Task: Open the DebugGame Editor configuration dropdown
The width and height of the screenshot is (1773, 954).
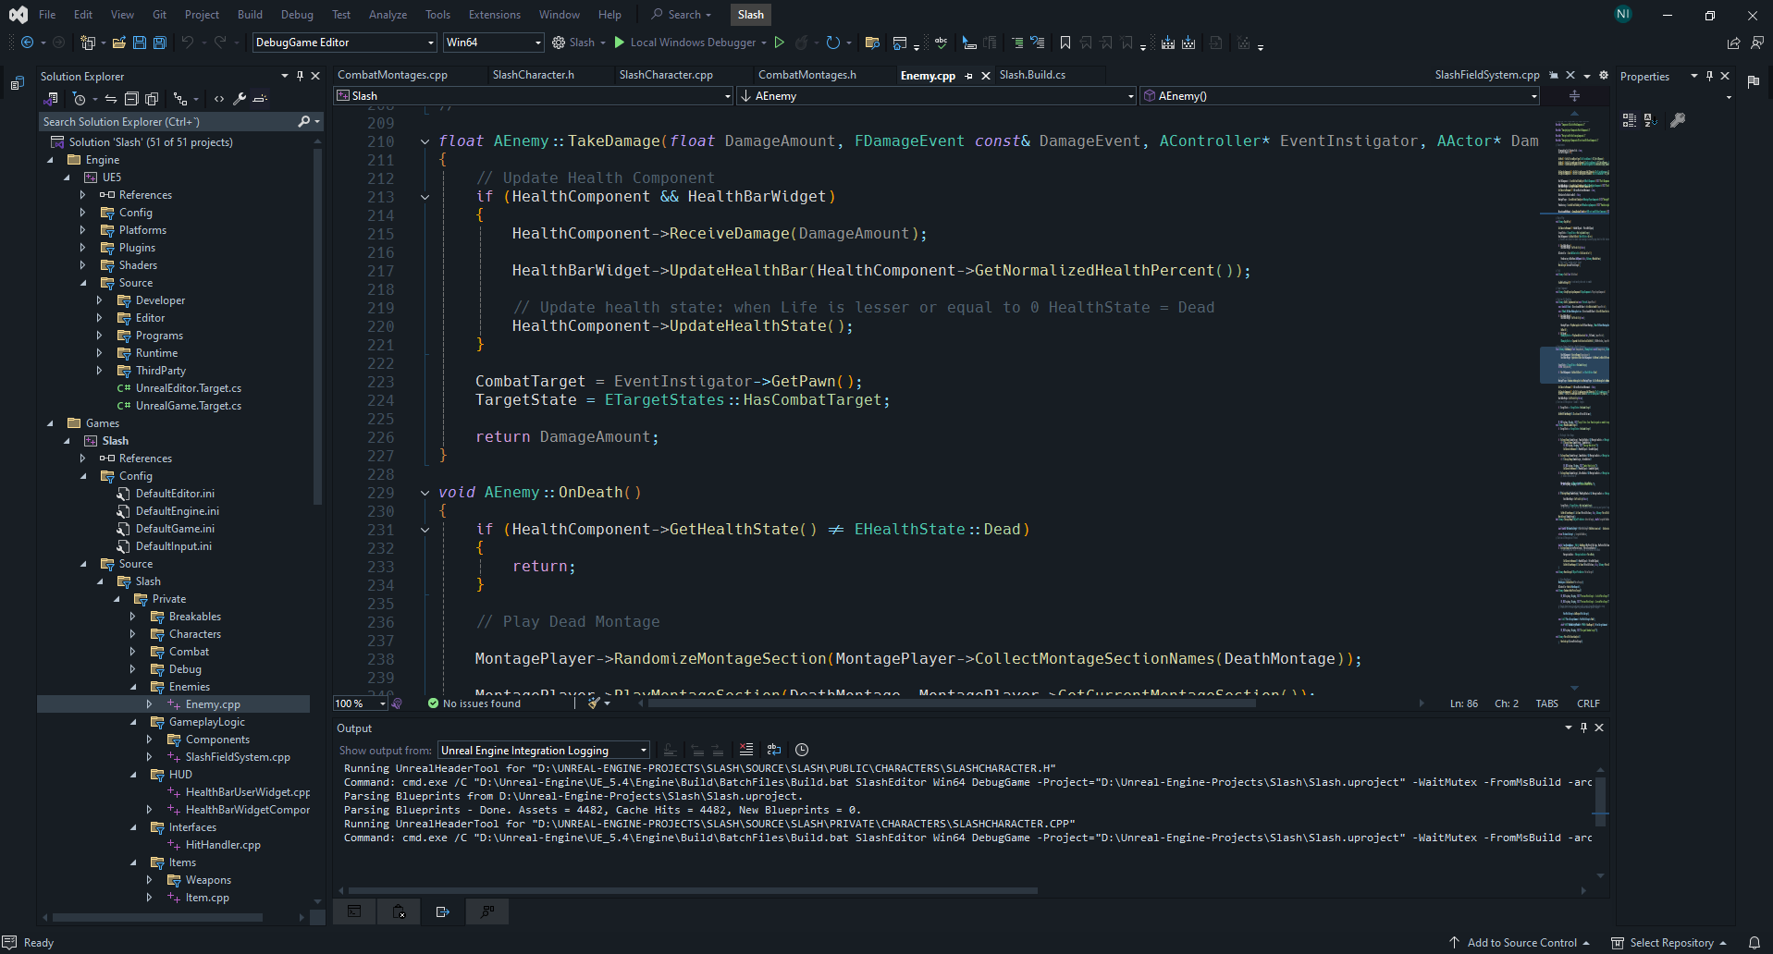Action: (344, 43)
